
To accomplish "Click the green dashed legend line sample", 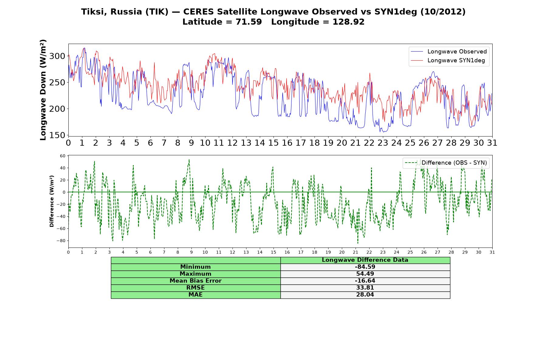I will click(411, 163).
